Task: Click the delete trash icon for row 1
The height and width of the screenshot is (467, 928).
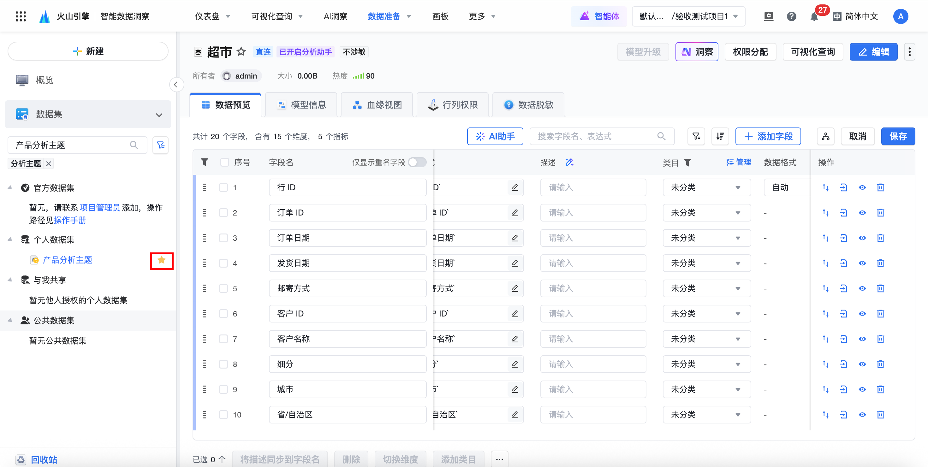Action: (880, 187)
